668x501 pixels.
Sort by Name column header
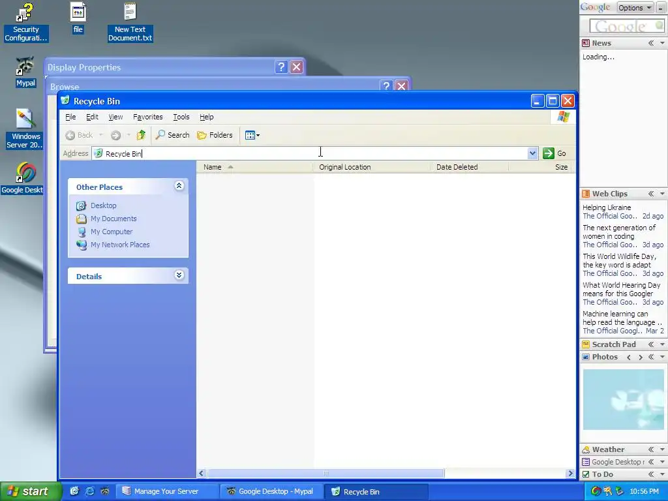tap(255, 167)
